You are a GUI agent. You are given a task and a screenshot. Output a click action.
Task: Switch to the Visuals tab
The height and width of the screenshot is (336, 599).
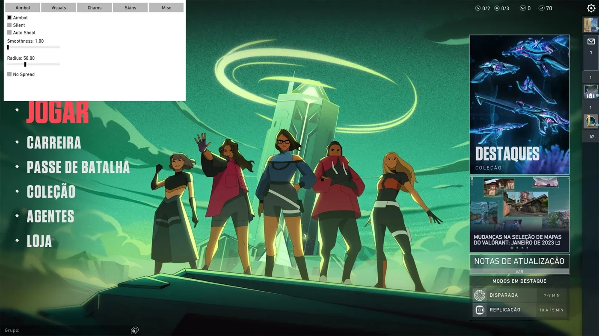click(59, 8)
